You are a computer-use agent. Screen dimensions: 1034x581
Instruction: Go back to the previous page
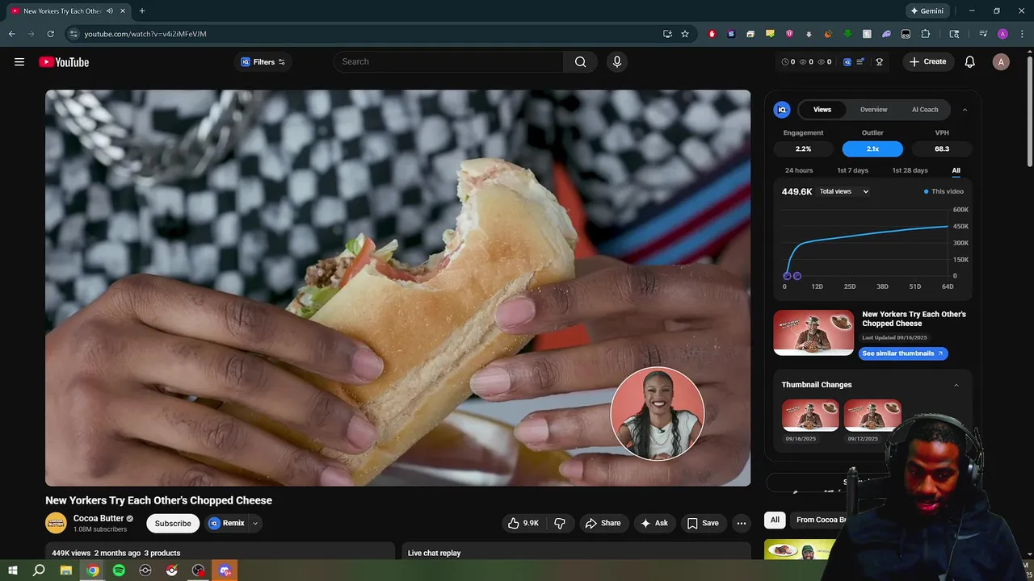coord(11,34)
